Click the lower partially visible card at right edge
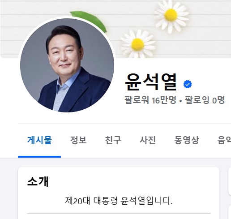This screenshot has width=231, height=219. (x=230, y=212)
